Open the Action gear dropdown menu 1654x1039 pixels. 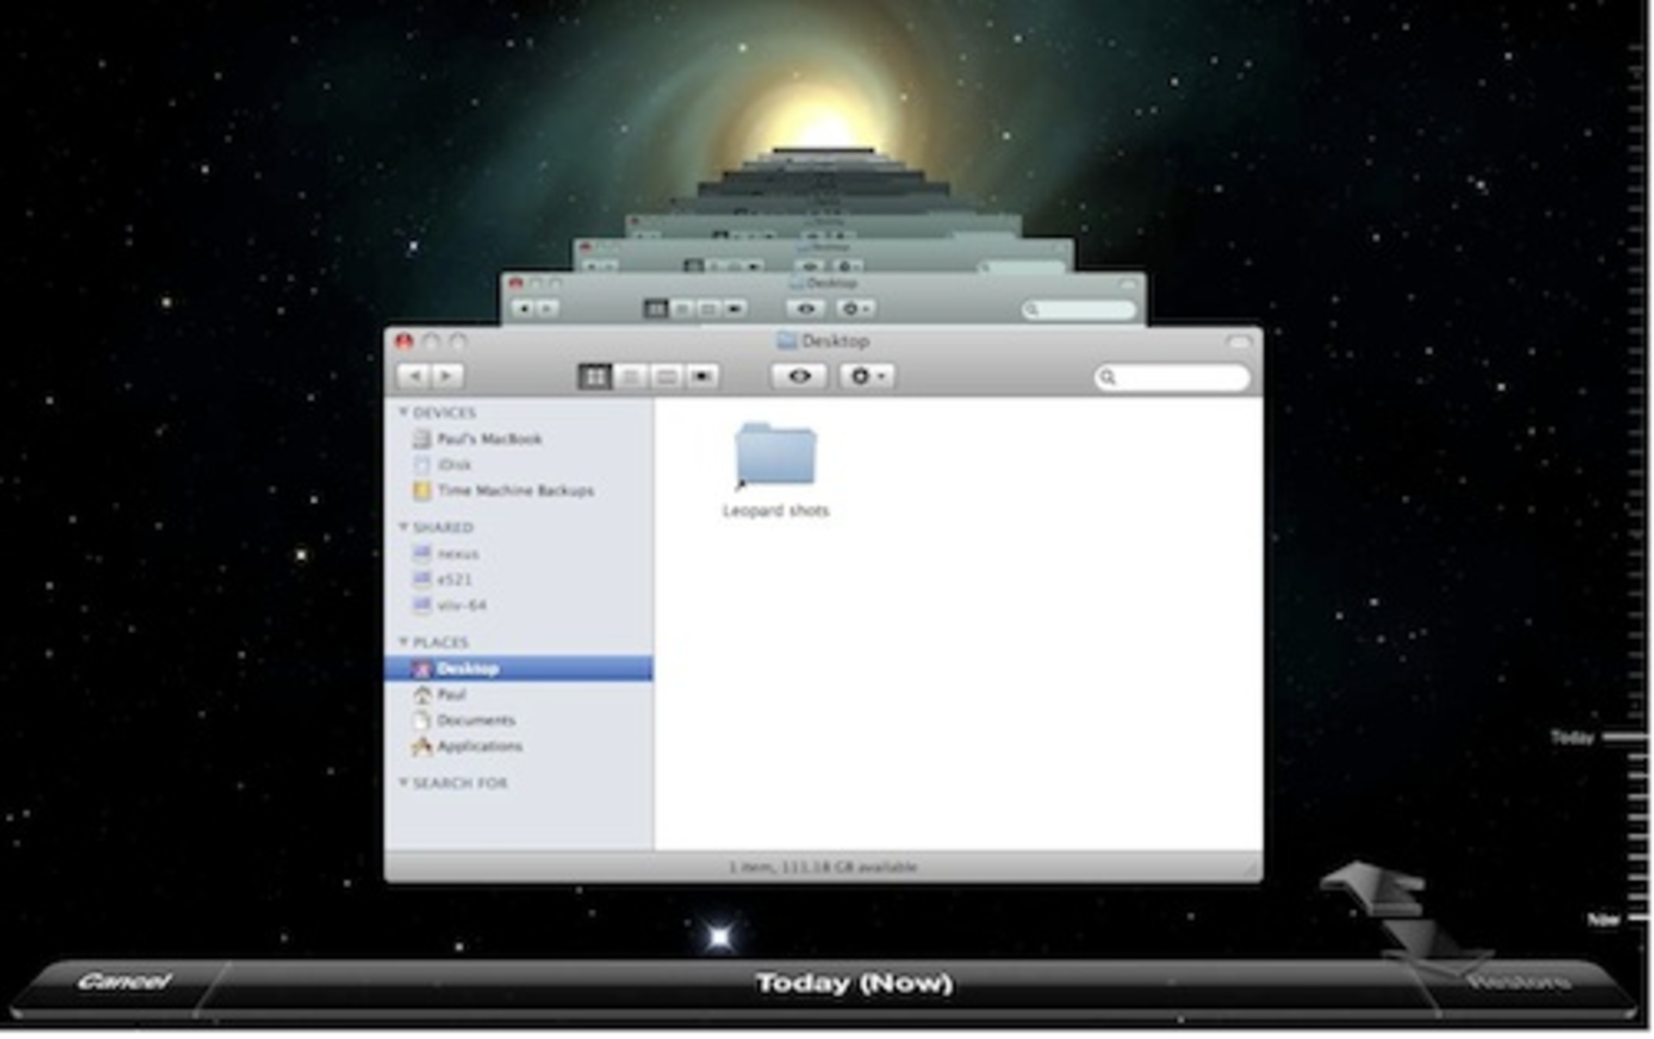point(867,376)
